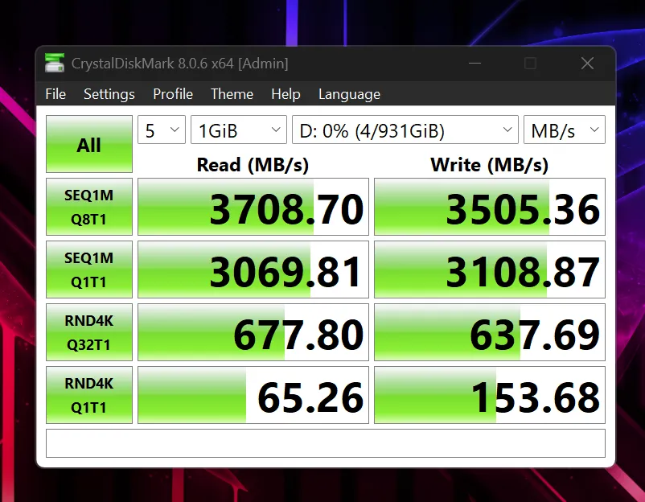Screen dimensions: 645x502
Task: Open the Help menu
Action: click(286, 94)
